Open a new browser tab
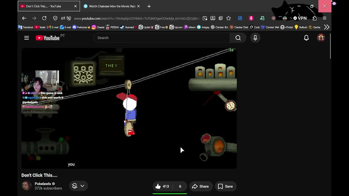 pyautogui.click(x=149, y=6)
